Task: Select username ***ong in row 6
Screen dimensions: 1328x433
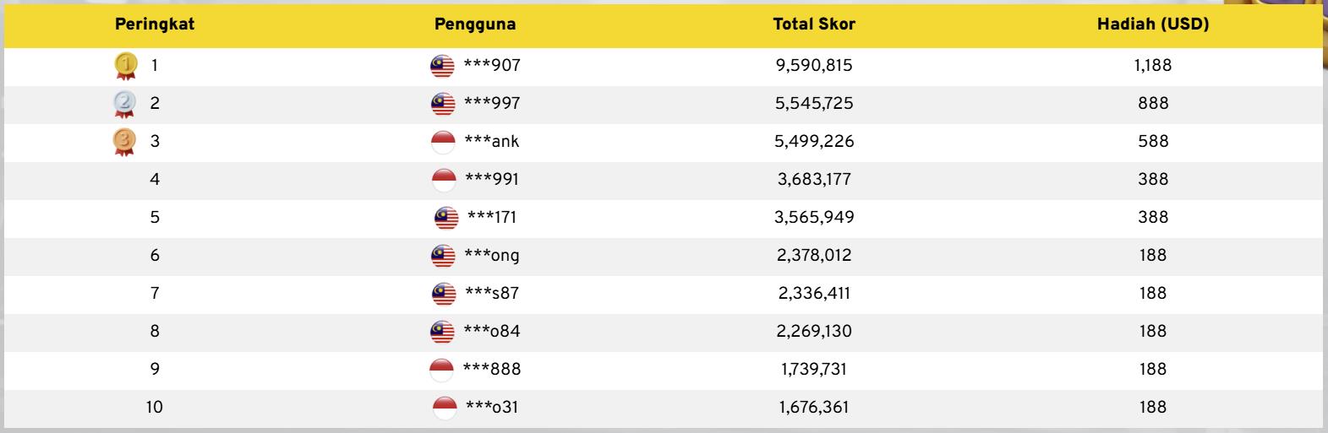Action: click(x=492, y=256)
